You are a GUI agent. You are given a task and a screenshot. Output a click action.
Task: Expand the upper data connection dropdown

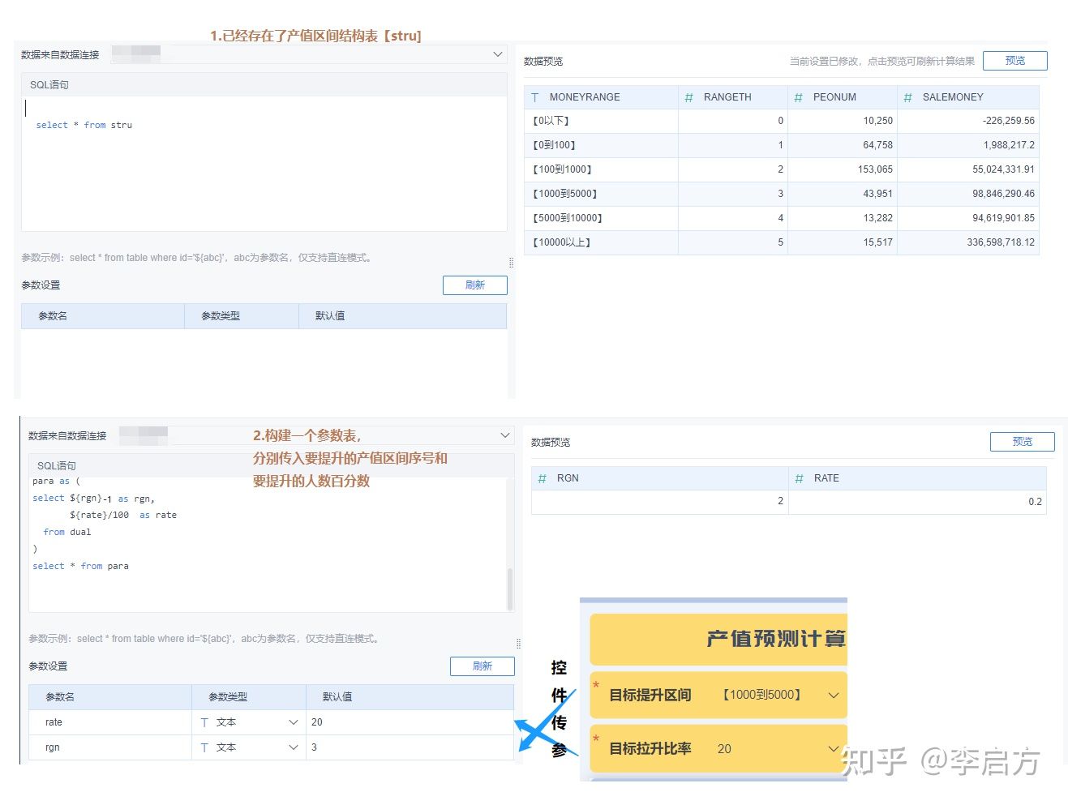click(498, 54)
